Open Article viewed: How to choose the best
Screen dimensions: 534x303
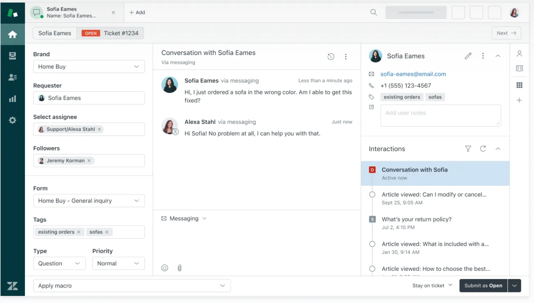tap(435, 270)
